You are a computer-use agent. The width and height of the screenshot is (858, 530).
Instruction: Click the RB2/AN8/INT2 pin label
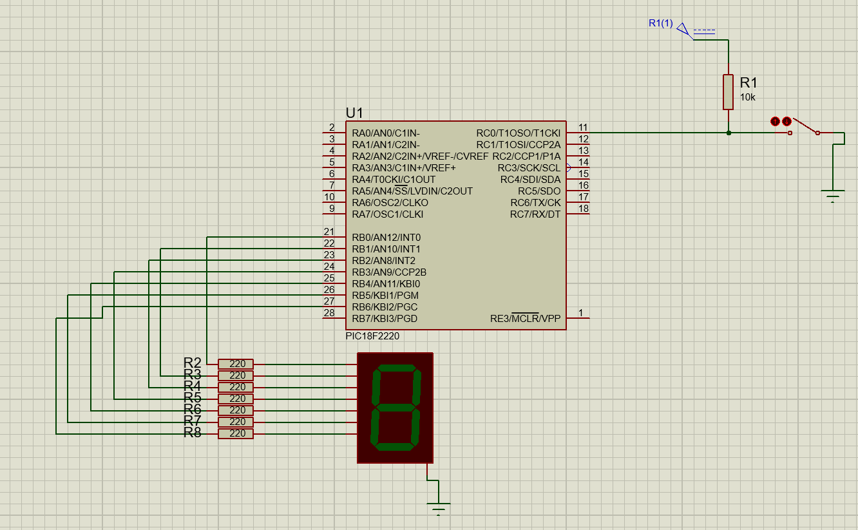point(383,261)
